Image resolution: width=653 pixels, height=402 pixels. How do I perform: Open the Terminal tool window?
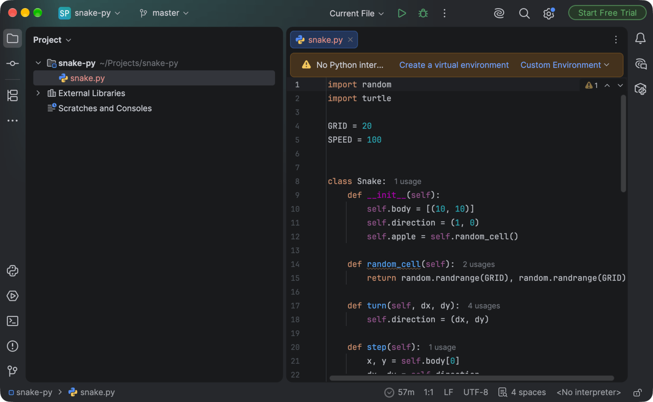(12, 321)
